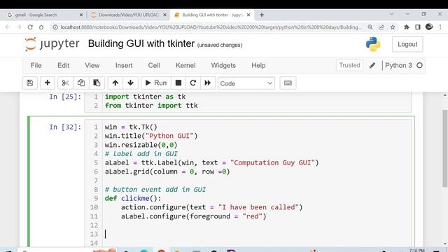Click the Jupyter logo
Viewport: 448px width, 252px height.
tap(52, 44)
